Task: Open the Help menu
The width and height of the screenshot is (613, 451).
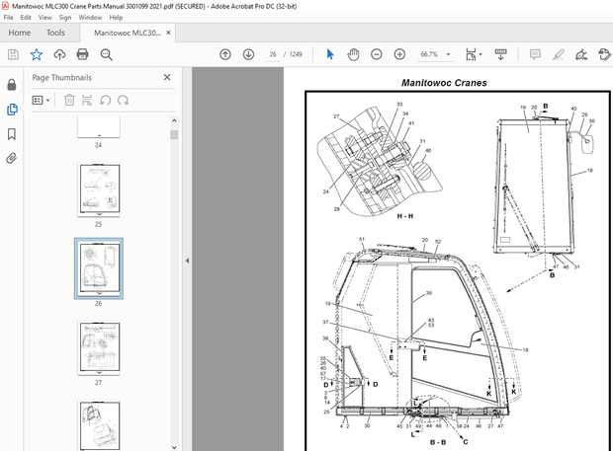Action: click(116, 18)
